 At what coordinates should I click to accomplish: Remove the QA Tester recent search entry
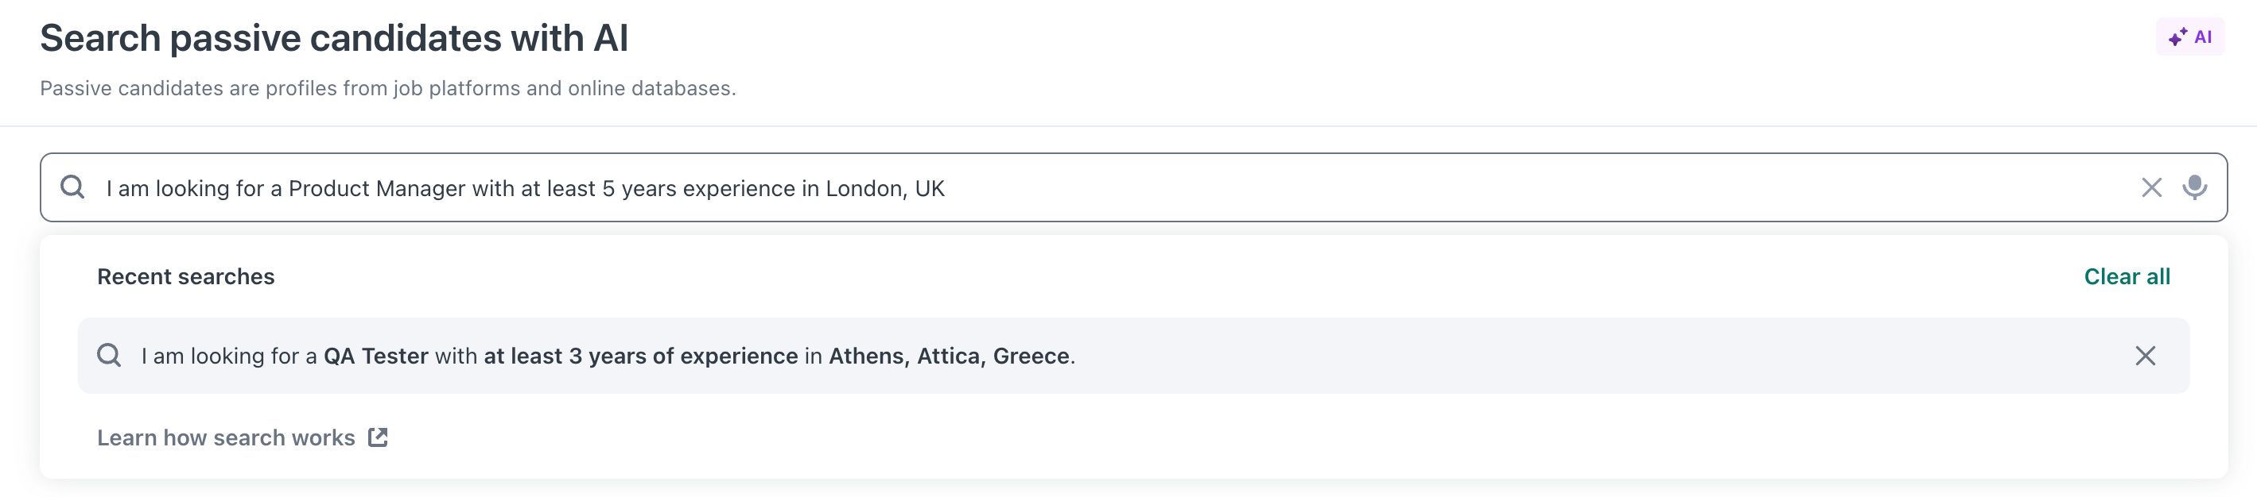[x=2145, y=355]
